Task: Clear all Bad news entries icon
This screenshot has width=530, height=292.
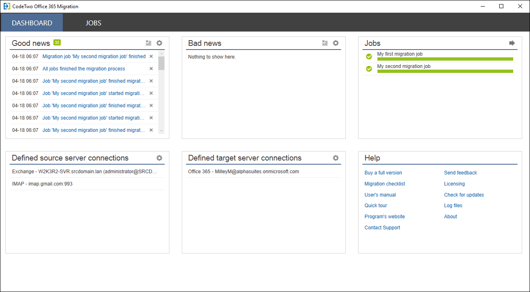Action: (x=325, y=43)
